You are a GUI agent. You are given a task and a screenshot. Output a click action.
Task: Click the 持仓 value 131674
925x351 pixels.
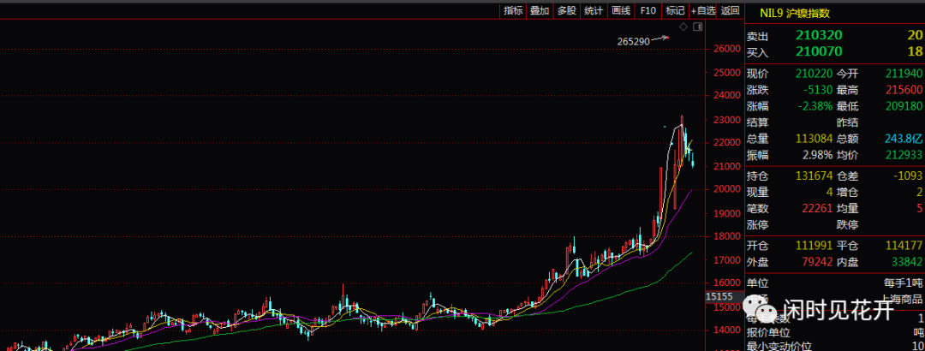point(815,176)
